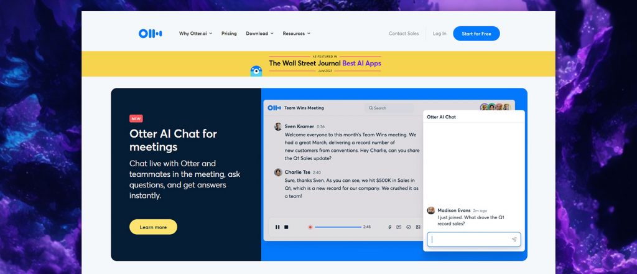
Task: Click the 'Sven Kramer' speaker name
Action: (299, 126)
